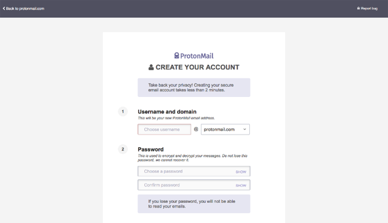Focus the Confirm password field
Screen dimensions: 388x223
tap(194, 185)
